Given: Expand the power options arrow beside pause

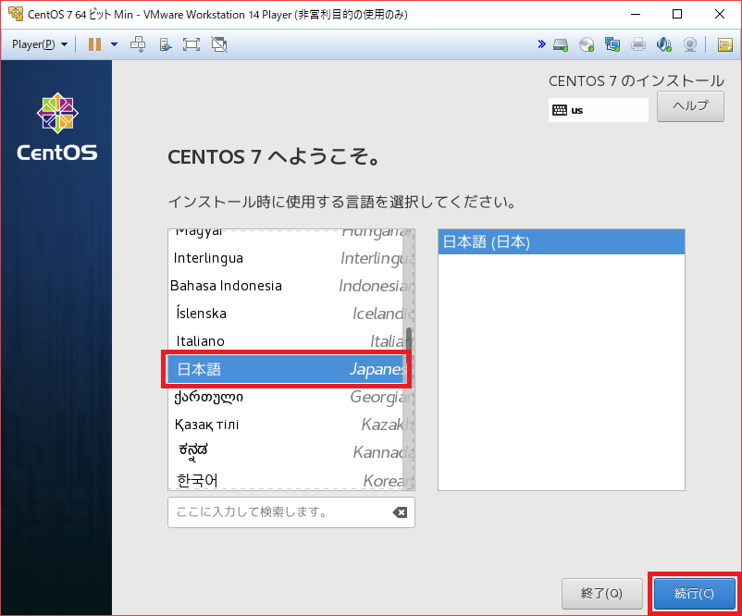Looking at the screenshot, I should click(114, 44).
